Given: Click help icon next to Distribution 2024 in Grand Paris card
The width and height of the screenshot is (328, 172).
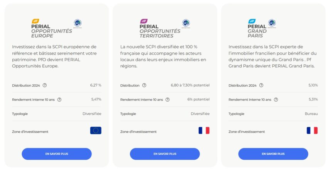Looking at the screenshot, I should point(261,85).
